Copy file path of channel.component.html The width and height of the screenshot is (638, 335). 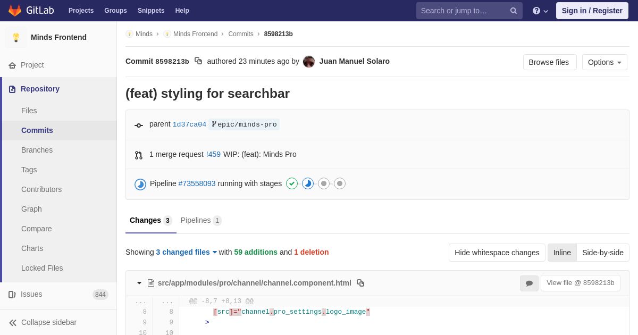click(x=360, y=283)
